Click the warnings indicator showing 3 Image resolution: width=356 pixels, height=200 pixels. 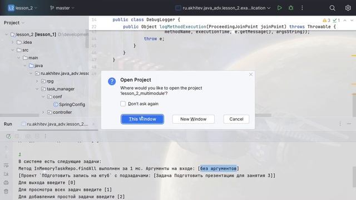(327, 21)
